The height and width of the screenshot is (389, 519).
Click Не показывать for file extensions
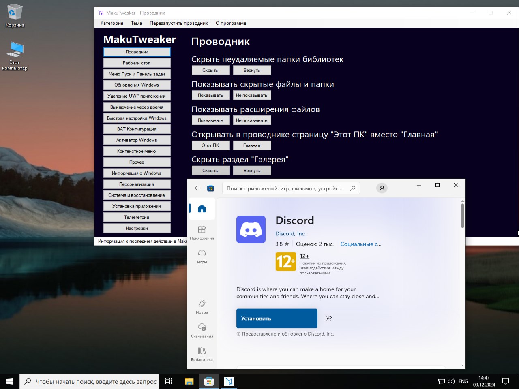click(252, 120)
